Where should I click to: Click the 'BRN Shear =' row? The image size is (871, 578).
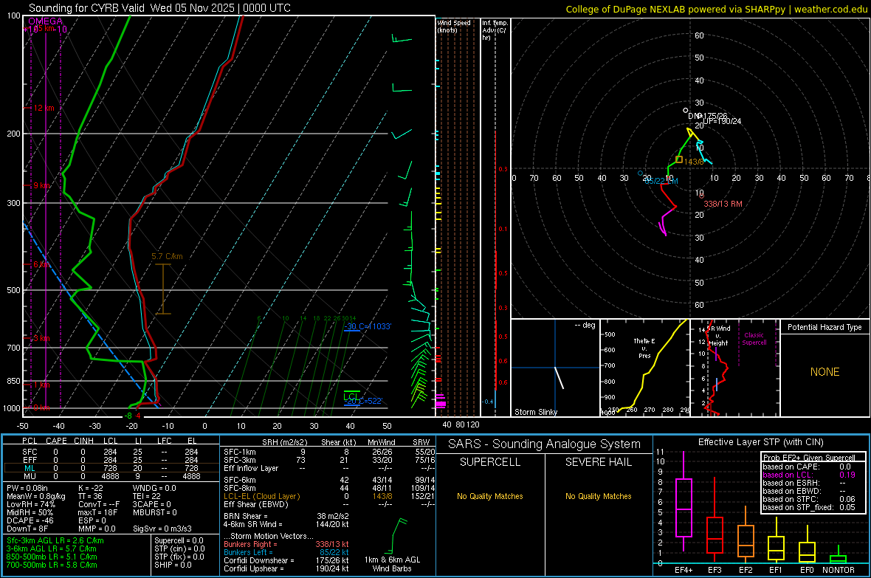(x=286, y=516)
